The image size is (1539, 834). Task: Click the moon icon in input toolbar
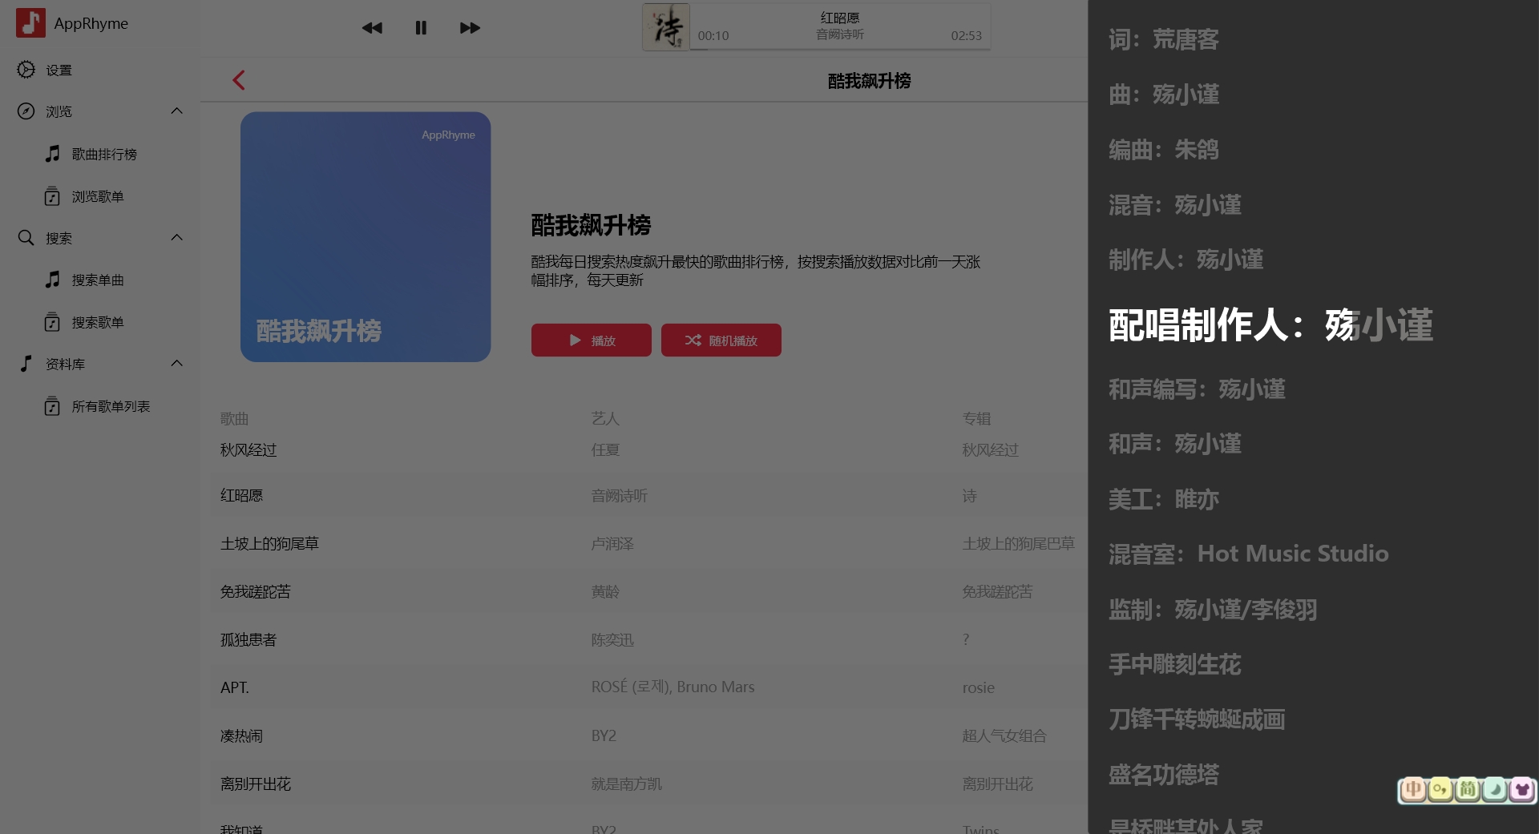(1495, 790)
